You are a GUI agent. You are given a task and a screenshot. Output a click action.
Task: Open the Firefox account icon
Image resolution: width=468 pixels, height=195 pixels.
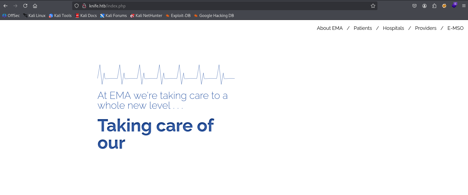tap(424, 6)
